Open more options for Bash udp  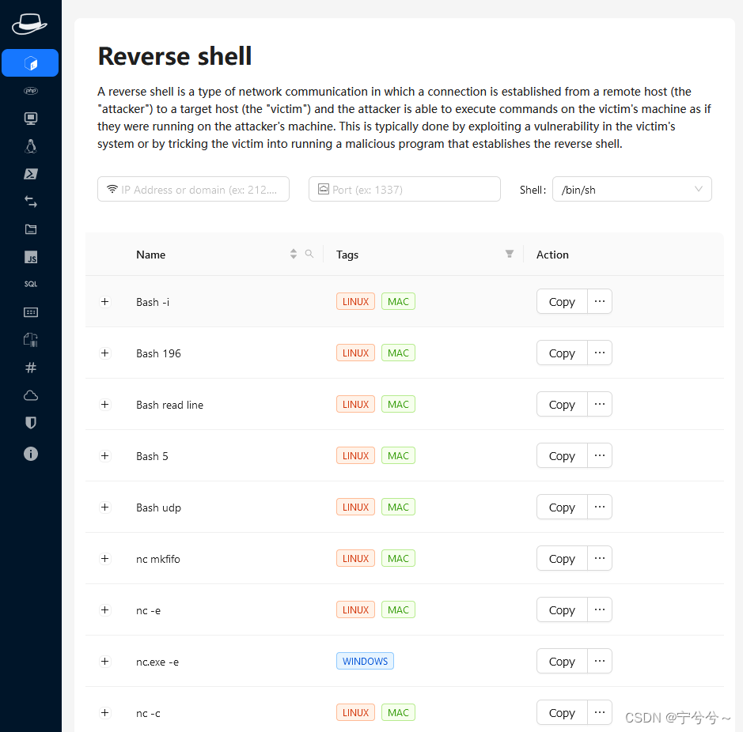(x=600, y=507)
